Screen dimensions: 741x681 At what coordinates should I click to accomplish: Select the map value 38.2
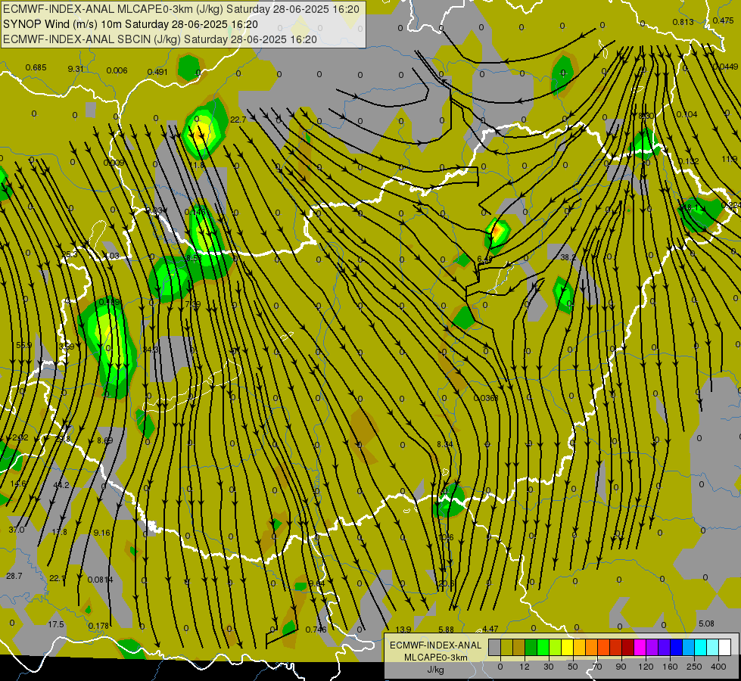[568, 257]
